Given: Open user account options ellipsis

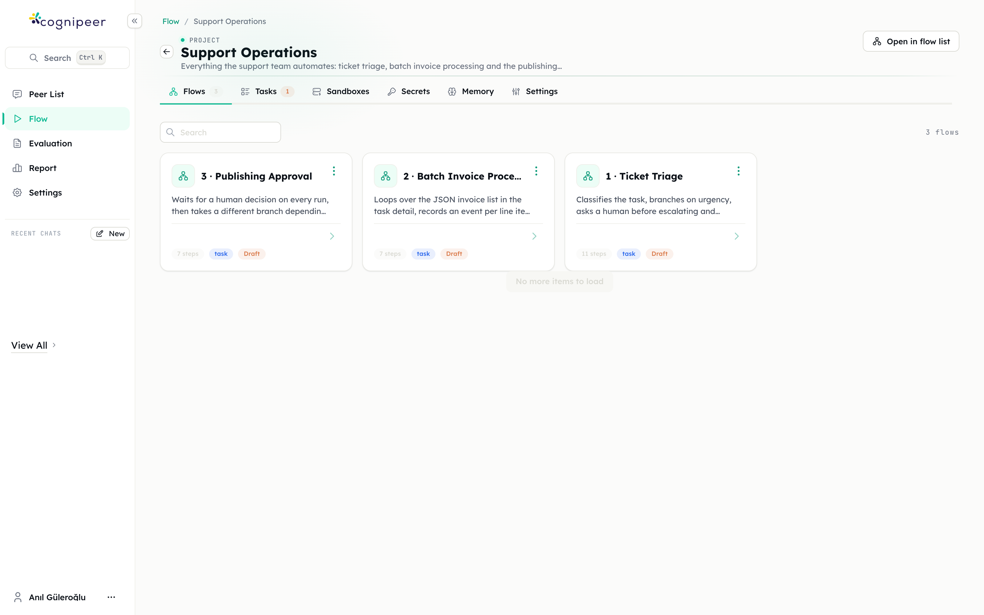Looking at the screenshot, I should [x=111, y=597].
